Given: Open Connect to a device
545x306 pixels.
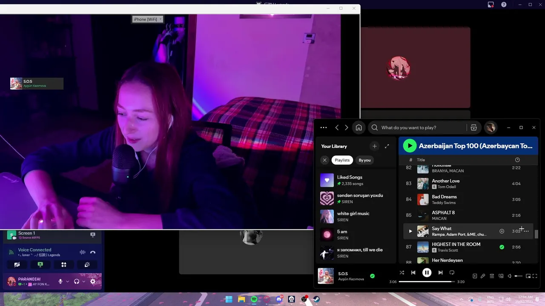Looking at the screenshot, I should click(501, 276).
